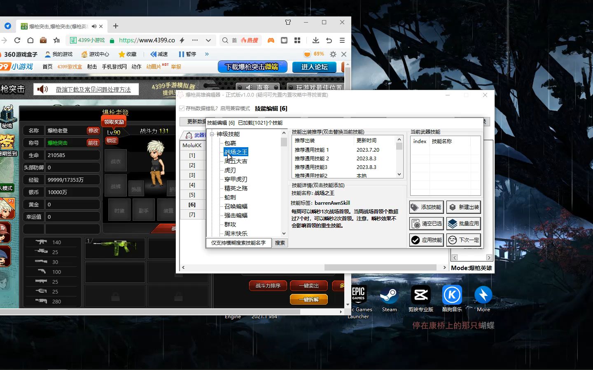Image resolution: width=593 pixels, height=370 pixels.
Task: Expand more game box tools chevron
Action: click(207, 54)
